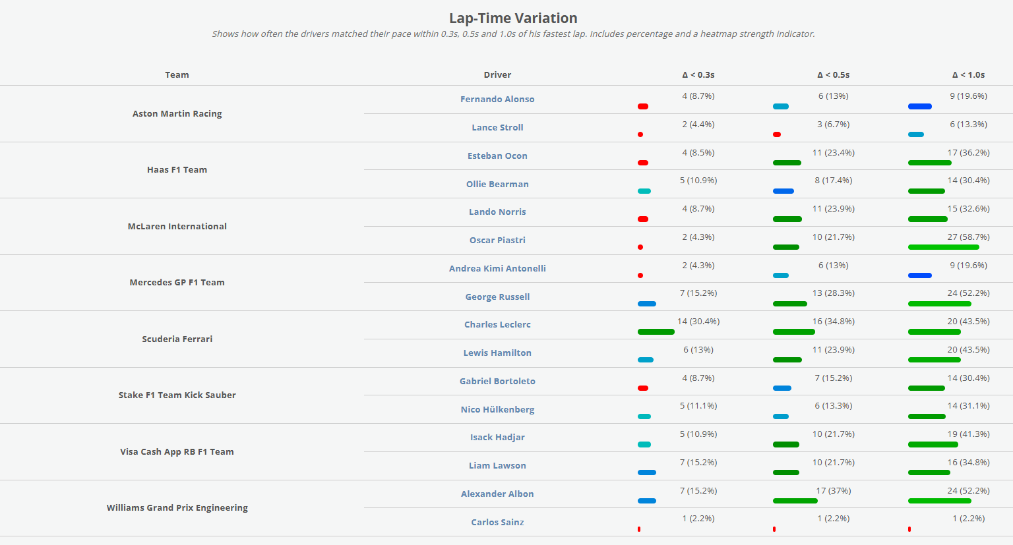Open Nico Hülkenberg's driver link
Image resolution: width=1013 pixels, height=545 pixels.
(497, 409)
